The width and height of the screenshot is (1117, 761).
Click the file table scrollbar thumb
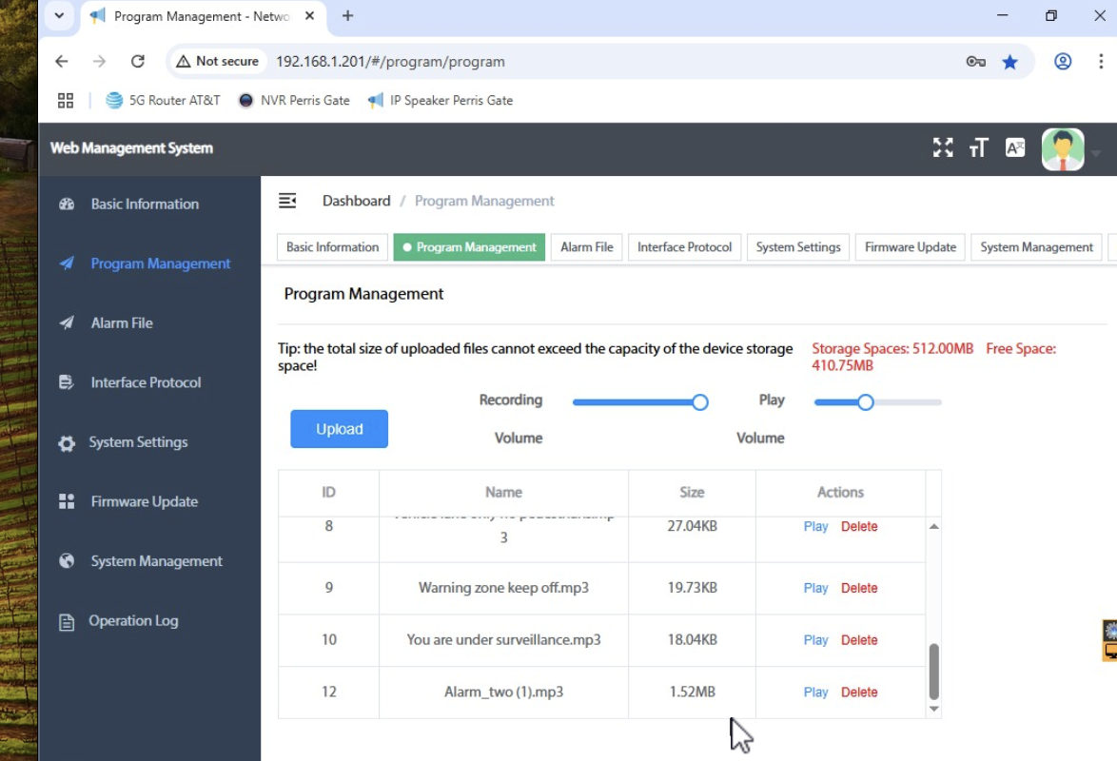[933, 672]
